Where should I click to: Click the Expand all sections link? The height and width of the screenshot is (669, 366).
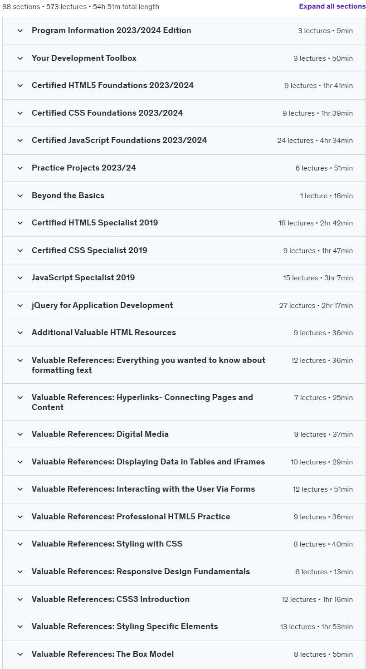point(332,7)
